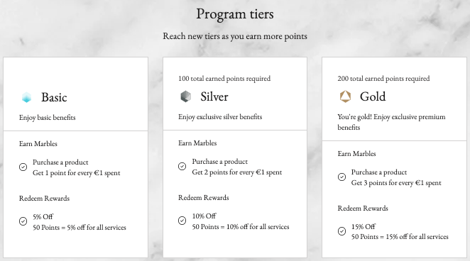Click '100 total earned points required' text
470x261 pixels.
point(224,79)
